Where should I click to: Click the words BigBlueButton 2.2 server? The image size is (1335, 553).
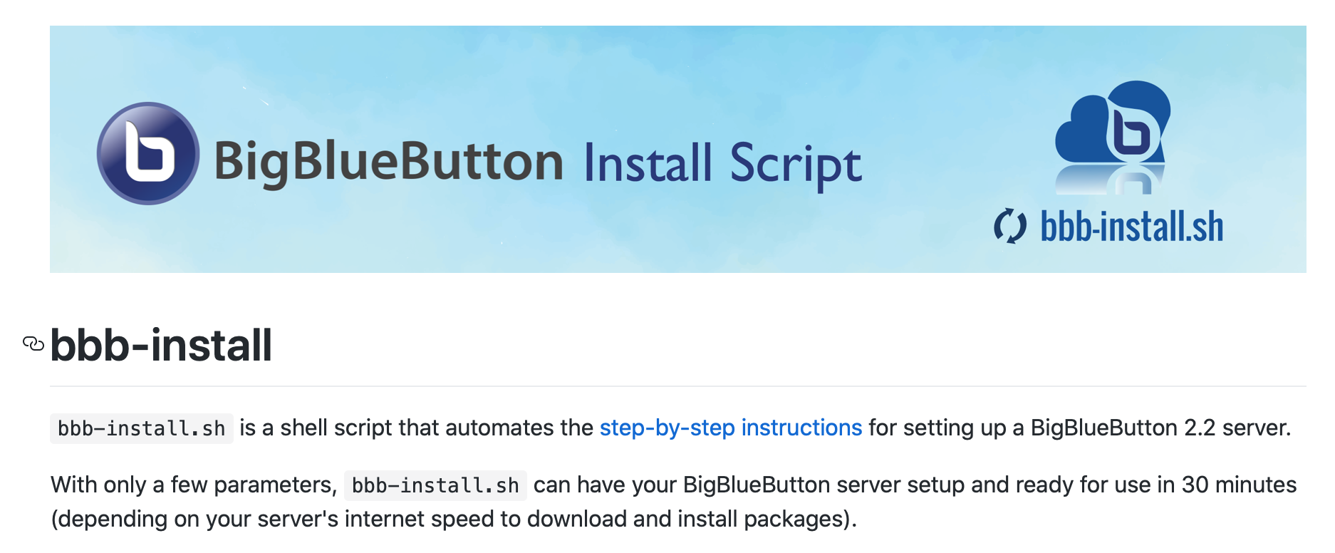point(1160,428)
